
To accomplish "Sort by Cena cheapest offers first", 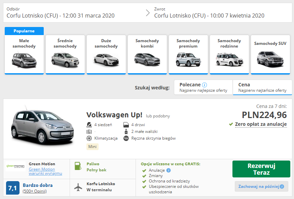I will point(262,87).
